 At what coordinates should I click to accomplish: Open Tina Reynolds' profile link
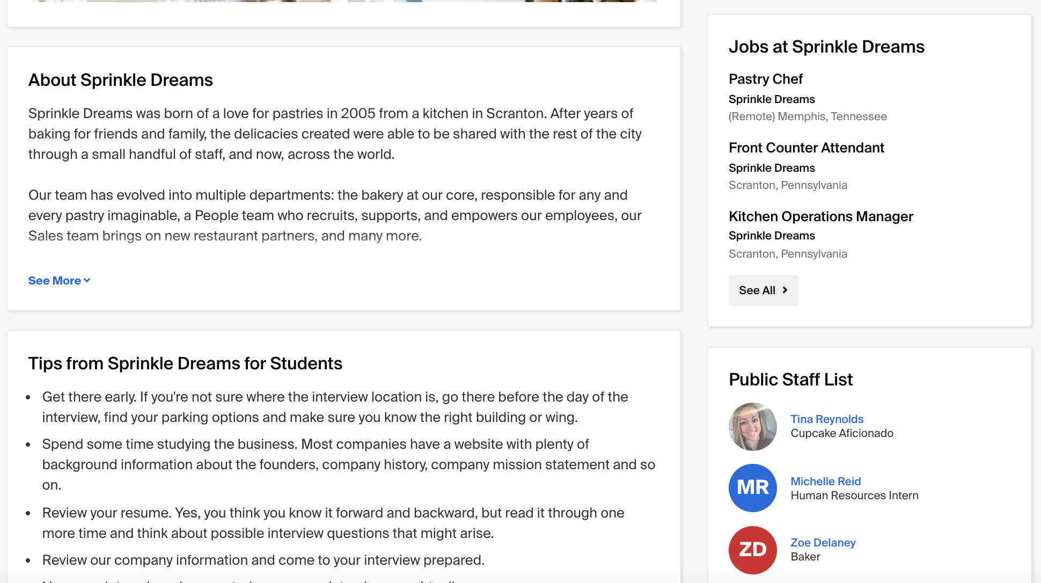point(826,419)
